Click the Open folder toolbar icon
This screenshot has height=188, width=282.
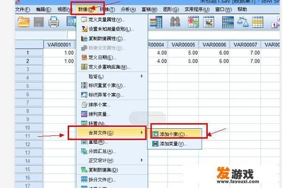pyautogui.click(x=23, y=22)
